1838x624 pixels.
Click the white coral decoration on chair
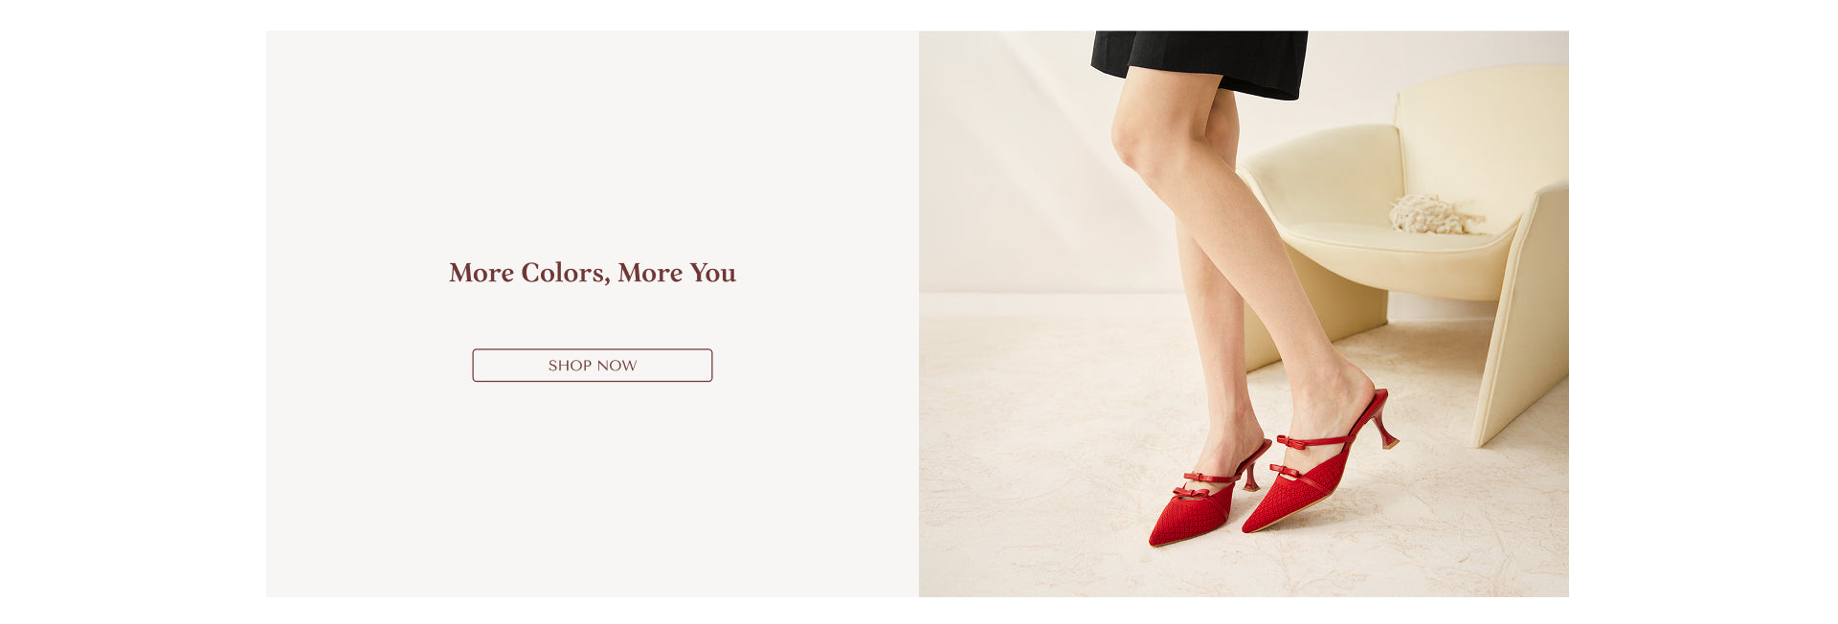tap(1432, 215)
